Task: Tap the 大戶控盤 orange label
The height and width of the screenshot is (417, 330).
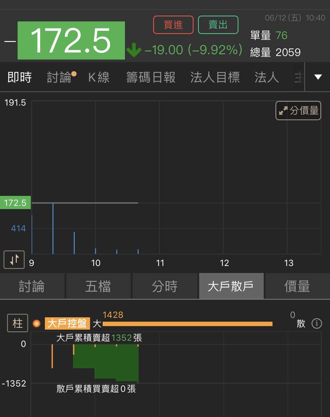Action: coord(67,323)
